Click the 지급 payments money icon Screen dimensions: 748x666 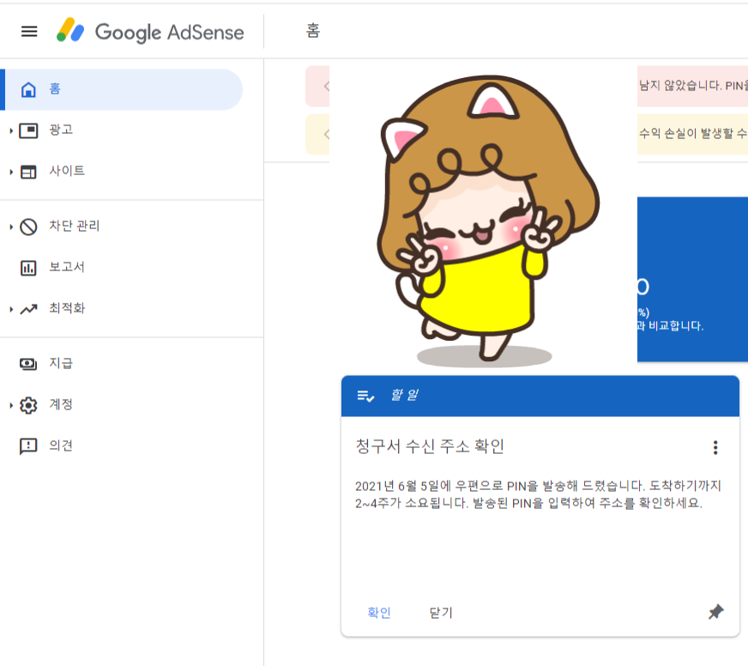point(28,364)
